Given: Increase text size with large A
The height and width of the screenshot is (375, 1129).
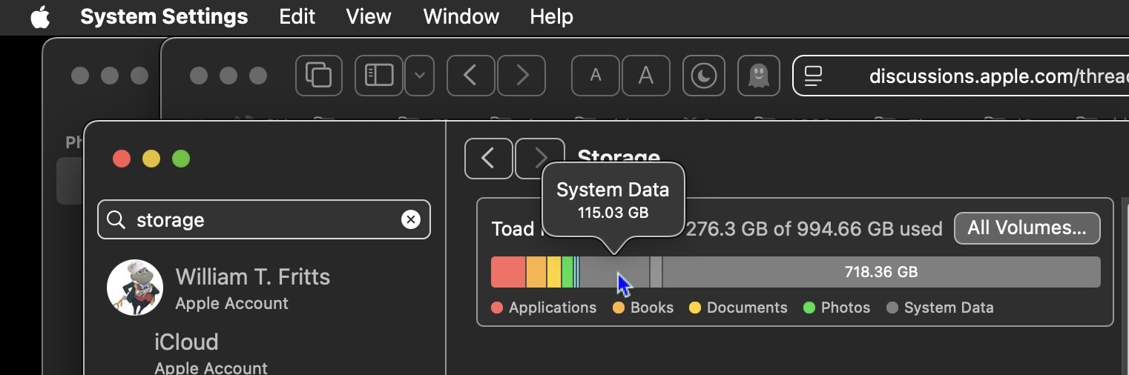Looking at the screenshot, I should click(646, 76).
